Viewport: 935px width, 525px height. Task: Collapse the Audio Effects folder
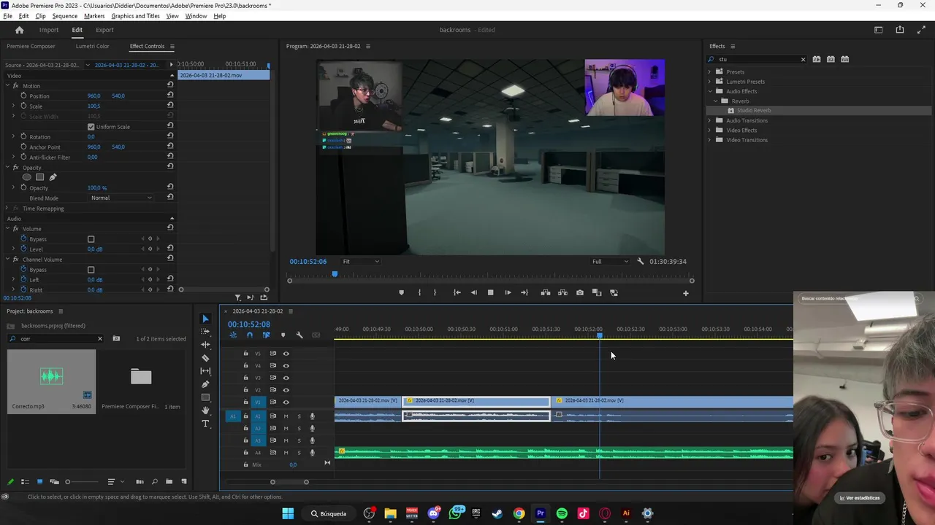(x=709, y=91)
